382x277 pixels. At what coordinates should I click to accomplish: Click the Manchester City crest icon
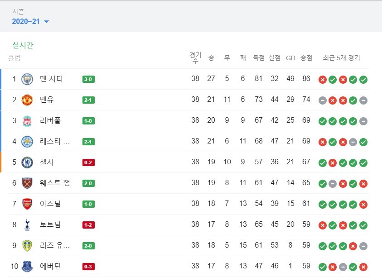point(27,79)
